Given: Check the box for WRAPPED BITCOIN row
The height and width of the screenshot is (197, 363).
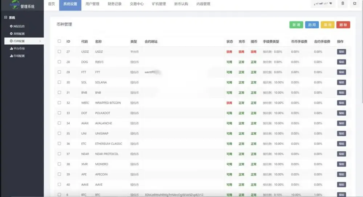Looking at the screenshot, I should [x=59, y=103].
